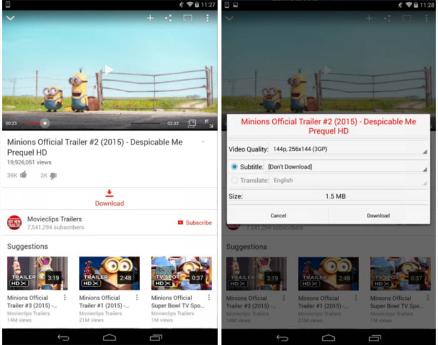Collapse the video player with the down chevron in left screen
Screen dimensions: 438x345
tap(11, 18)
